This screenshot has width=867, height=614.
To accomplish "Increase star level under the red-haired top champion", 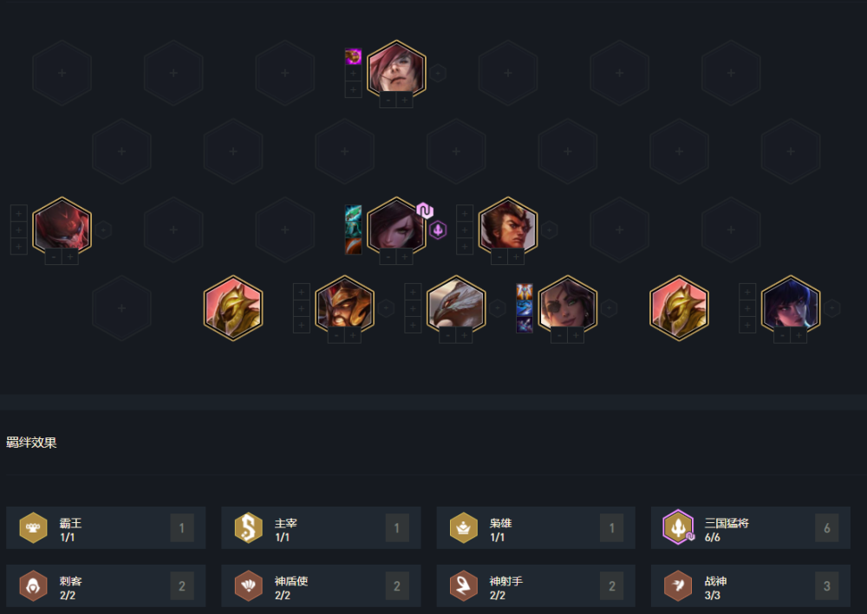I will tap(405, 100).
